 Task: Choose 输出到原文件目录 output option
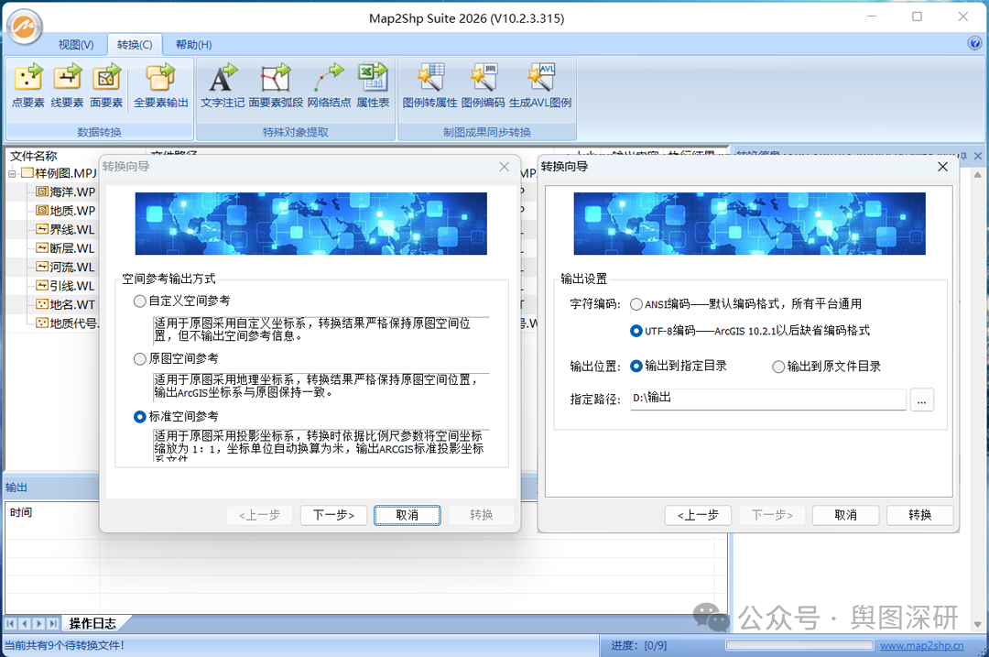[777, 367]
